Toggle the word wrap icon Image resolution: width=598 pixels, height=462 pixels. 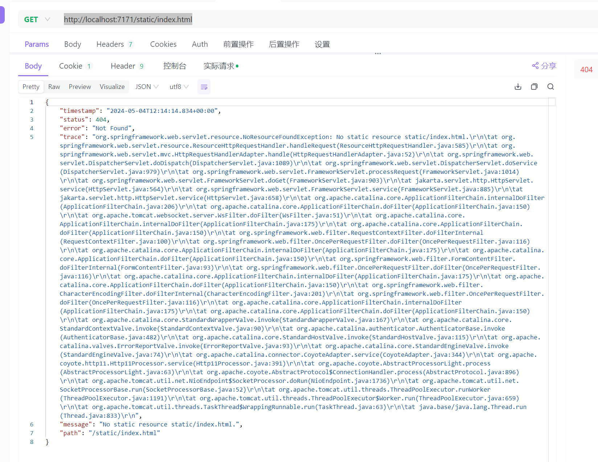[204, 87]
